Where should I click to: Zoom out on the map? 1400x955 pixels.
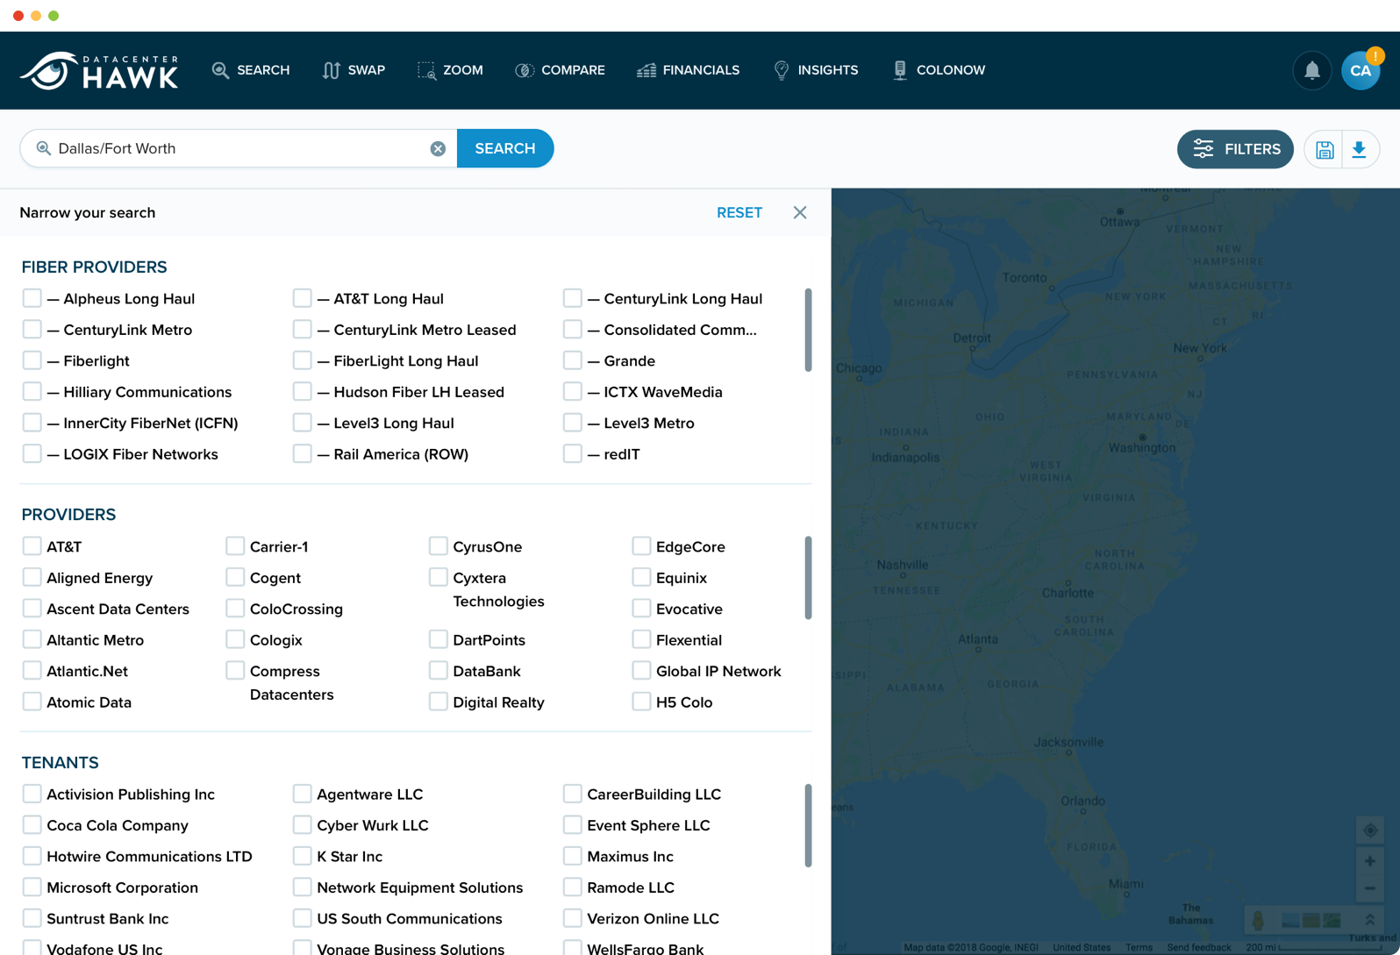click(1369, 888)
